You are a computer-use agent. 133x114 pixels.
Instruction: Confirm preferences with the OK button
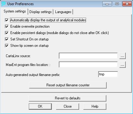[x=40, y=106]
